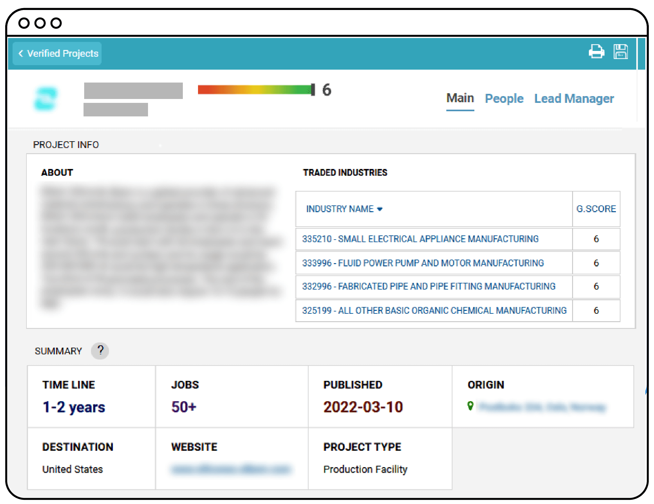Open Fluid Power Pump and Motor industry
The width and height of the screenshot is (654, 504).
click(x=423, y=263)
